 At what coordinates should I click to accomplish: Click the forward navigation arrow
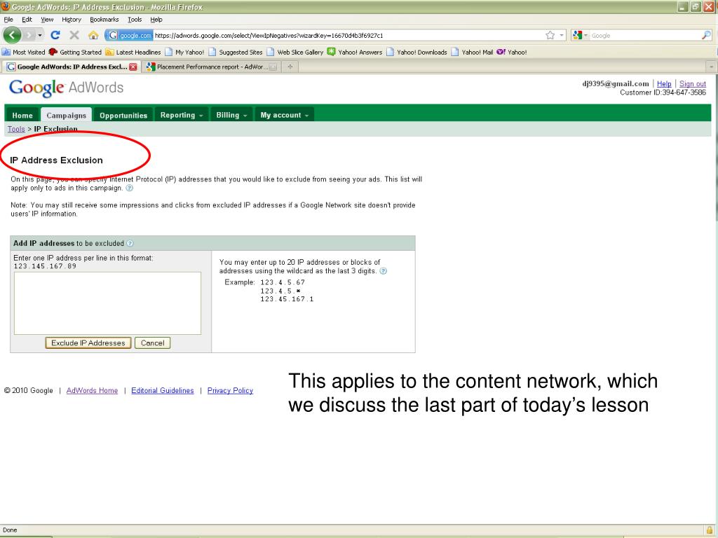pyautogui.click(x=29, y=35)
